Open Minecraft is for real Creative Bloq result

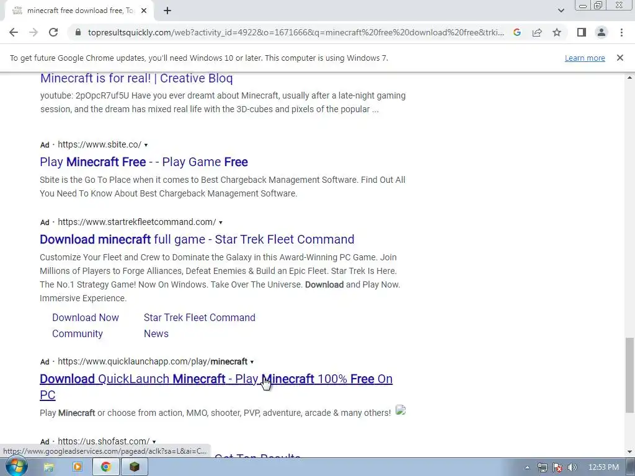coord(136,78)
